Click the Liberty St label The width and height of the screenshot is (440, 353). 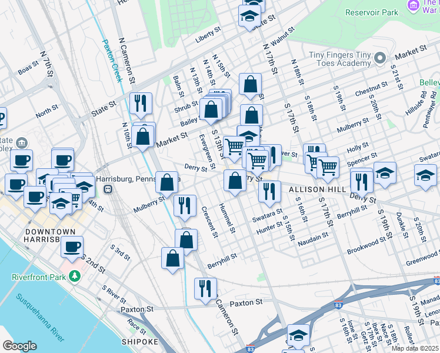(x=208, y=35)
